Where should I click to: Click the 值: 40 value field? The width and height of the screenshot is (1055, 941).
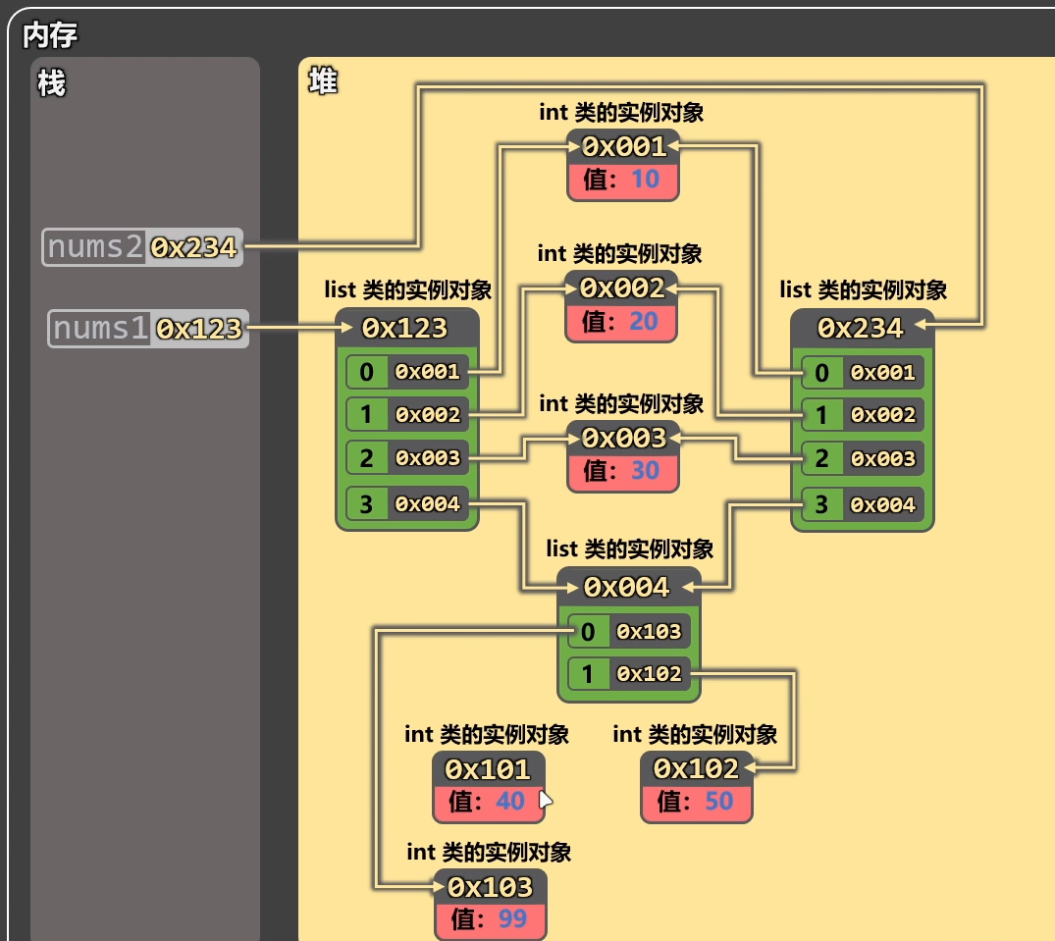pos(489,803)
